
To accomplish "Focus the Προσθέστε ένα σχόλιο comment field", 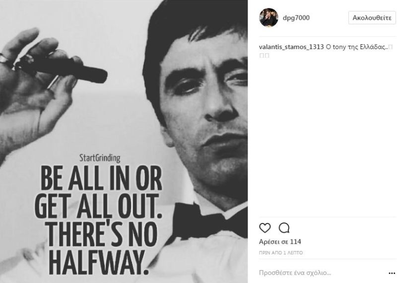I will (x=318, y=273).
